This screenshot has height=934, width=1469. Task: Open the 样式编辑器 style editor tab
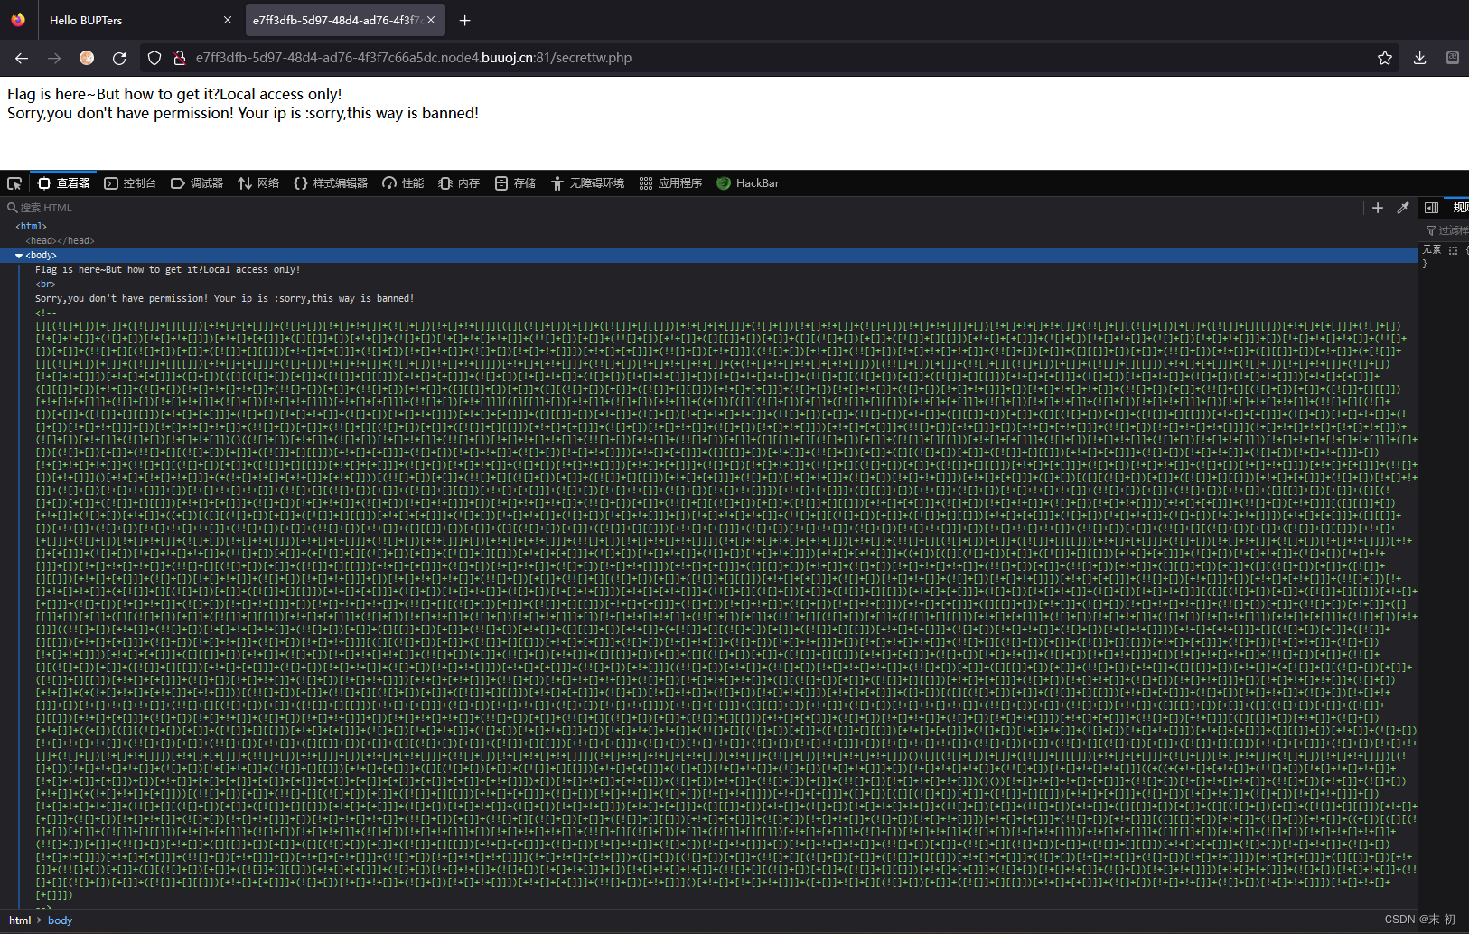331,183
